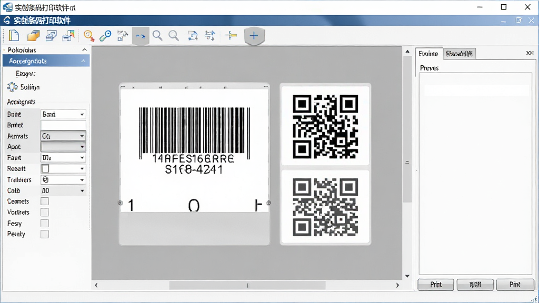Click the horizontal scrollbar thumb
Viewport: 539px width, 303px height.
point(247,285)
